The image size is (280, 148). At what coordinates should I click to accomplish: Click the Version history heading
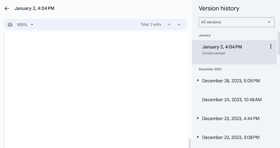coord(219,8)
